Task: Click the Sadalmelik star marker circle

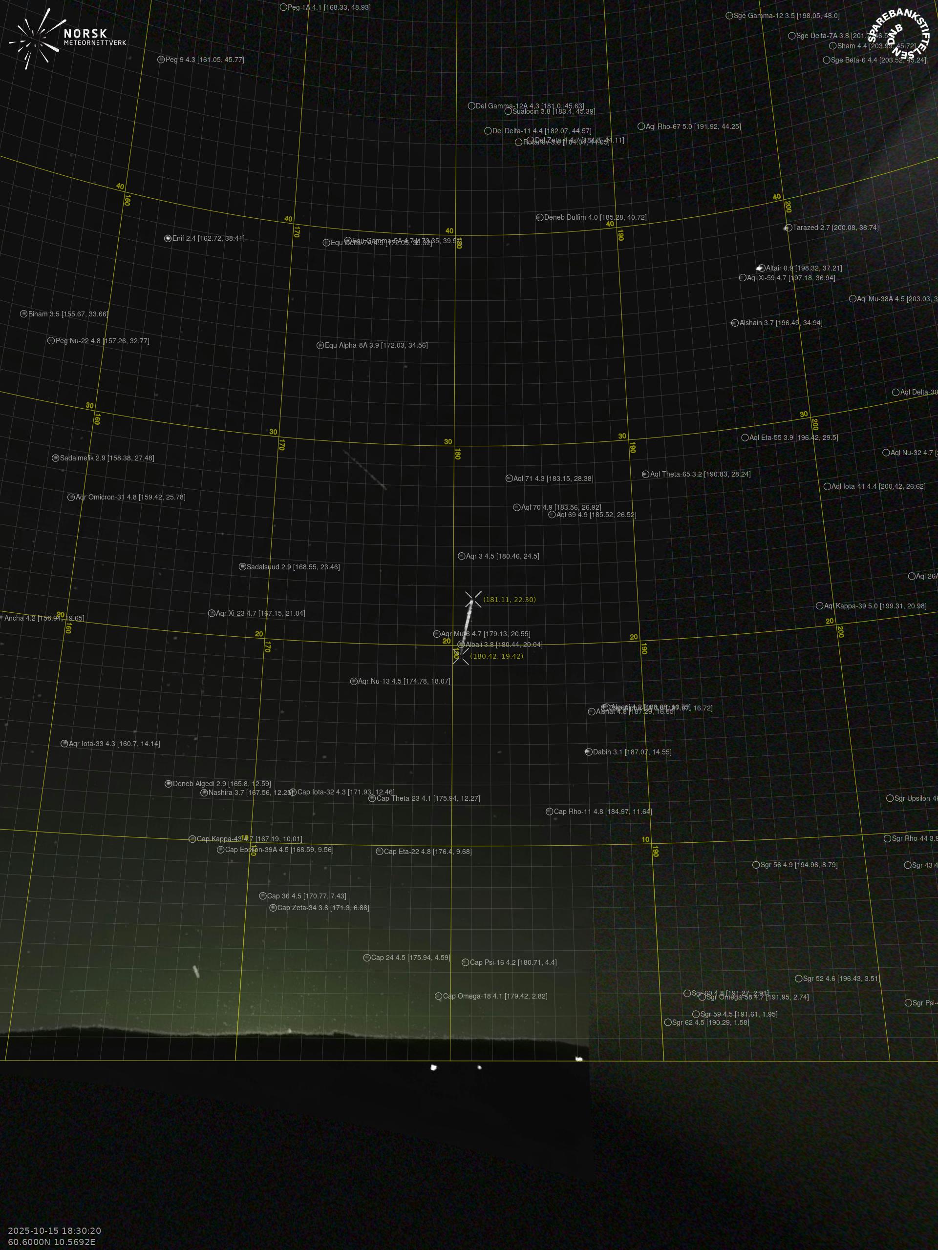Action: (x=55, y=458)
